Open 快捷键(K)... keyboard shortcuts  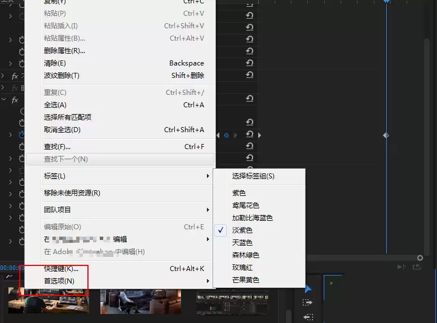120,269
